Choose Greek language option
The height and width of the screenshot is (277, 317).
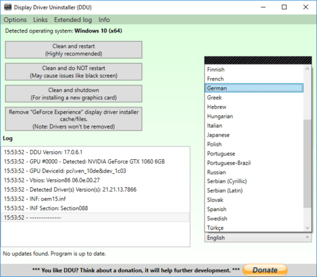point(254,97)
